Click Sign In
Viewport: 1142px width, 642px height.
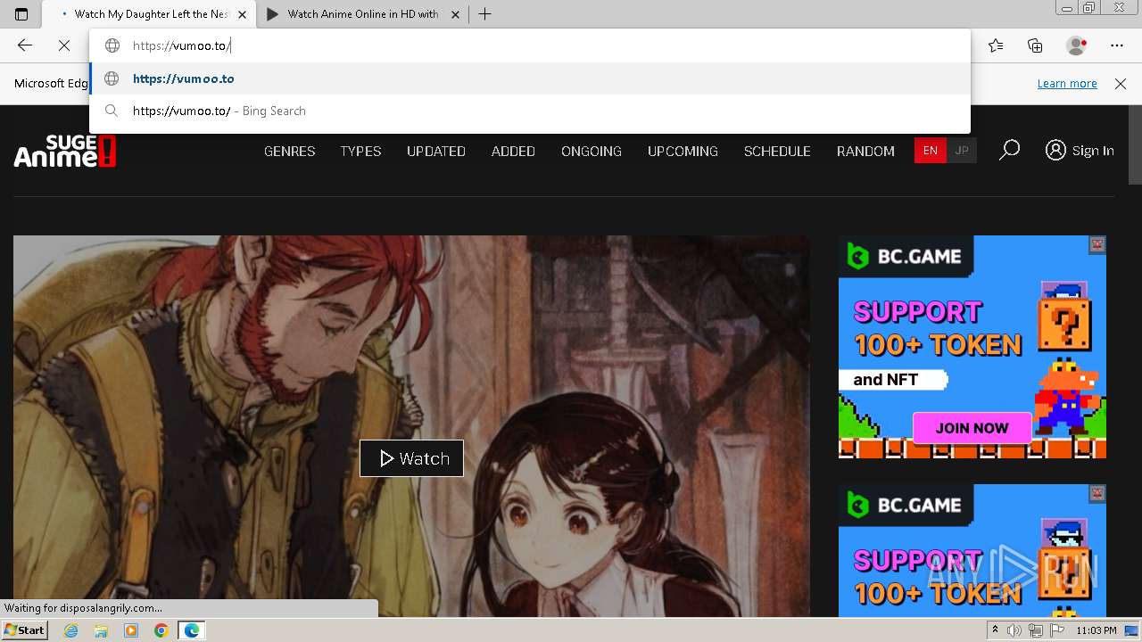pyautogui.click(x=1080, y=151)
